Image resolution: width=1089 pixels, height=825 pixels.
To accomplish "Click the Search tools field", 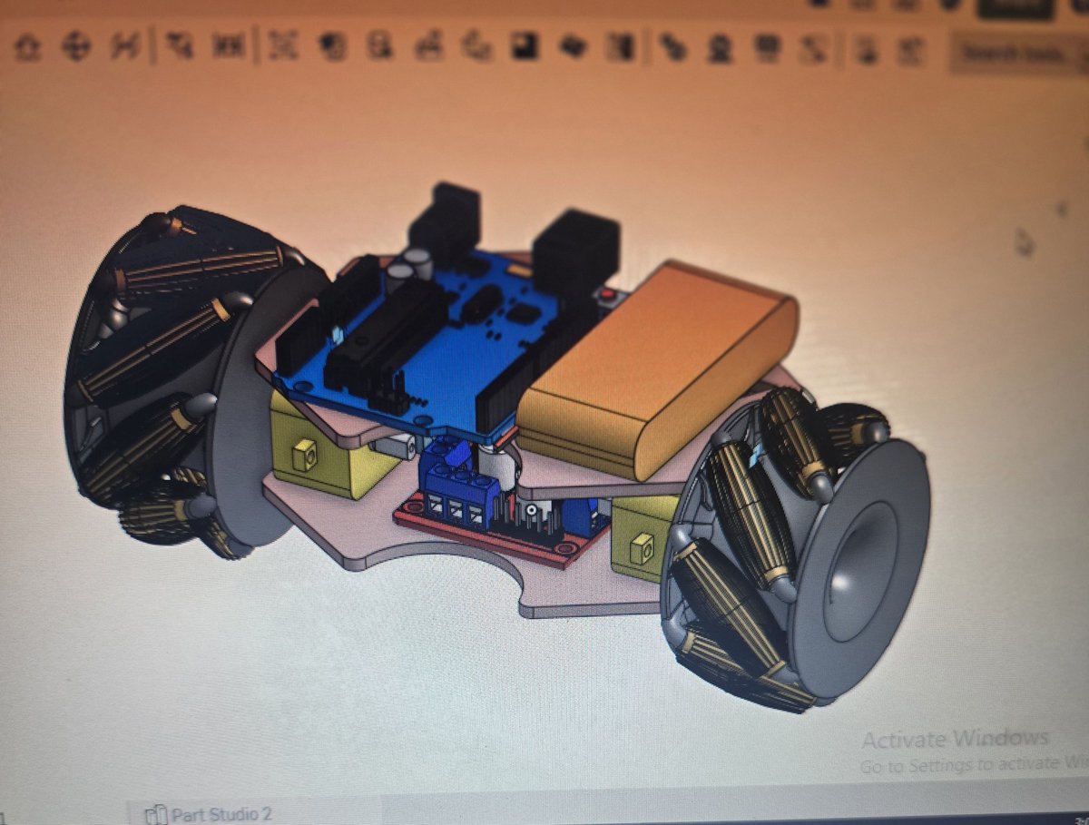I will (x=1018, y=54).
